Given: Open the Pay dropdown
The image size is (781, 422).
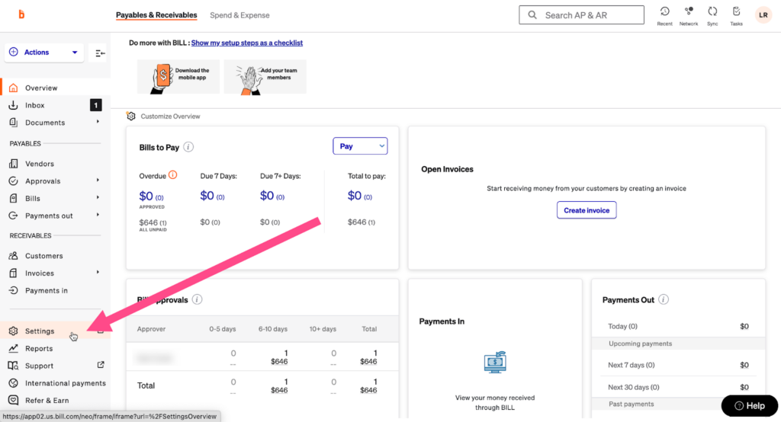Looking at the screenshot, I should click(x=360, y=145).
